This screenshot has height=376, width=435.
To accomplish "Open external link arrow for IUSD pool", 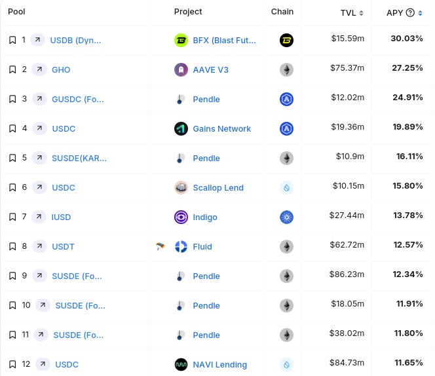I will (x=39, y=217).
